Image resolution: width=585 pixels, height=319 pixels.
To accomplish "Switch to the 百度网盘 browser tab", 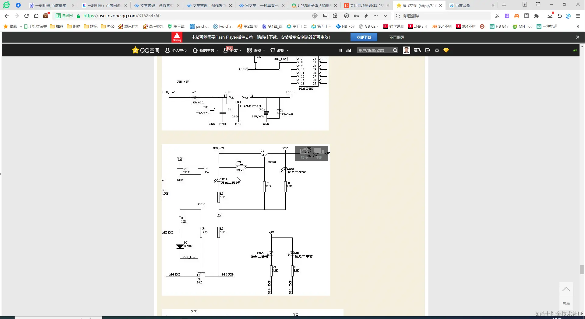I will [x=471, y=5].
